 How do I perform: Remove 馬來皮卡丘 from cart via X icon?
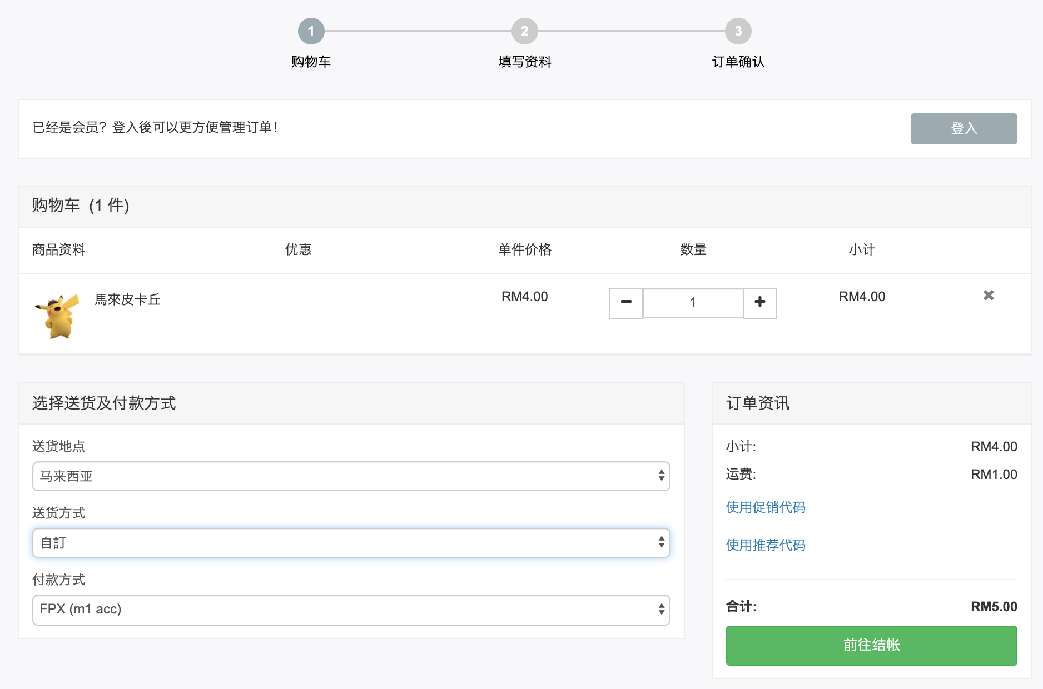click(989, 296)
